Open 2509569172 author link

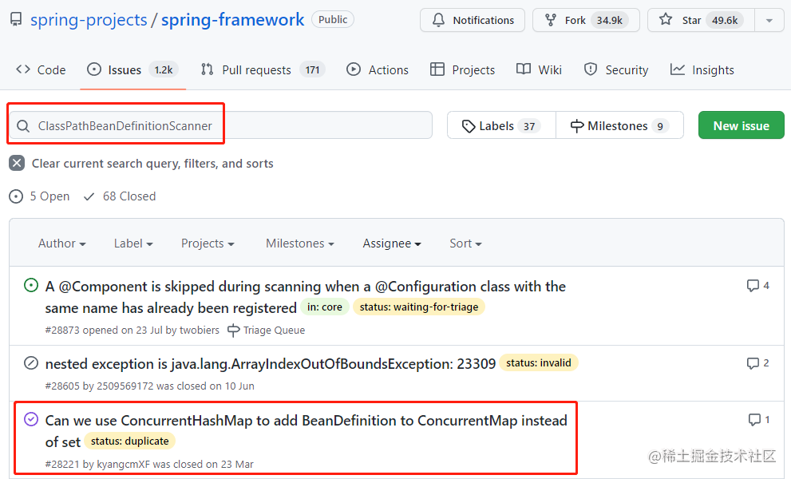coord(125,386)
